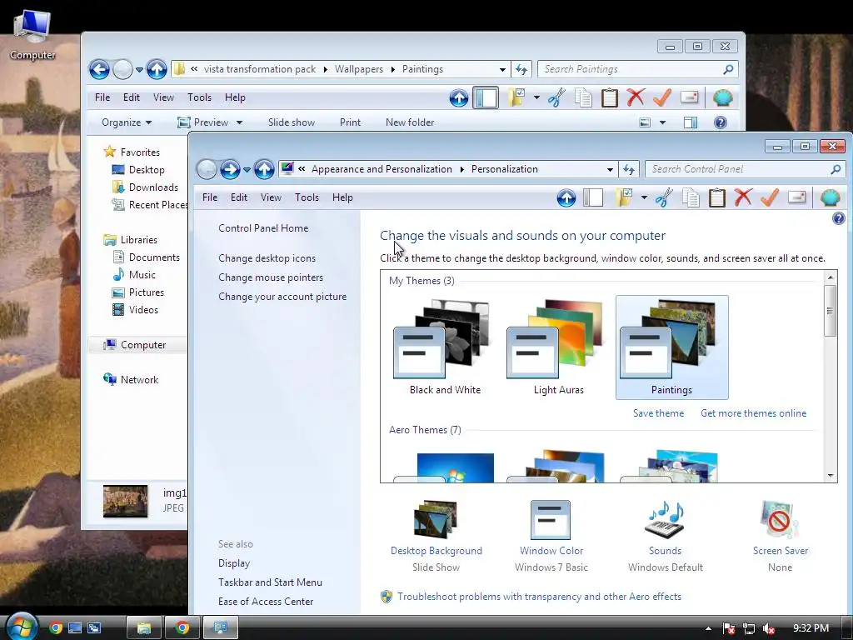This screenshot has height=640, width=853.
Task: Click Computer desktop icon
Action: 32,35
